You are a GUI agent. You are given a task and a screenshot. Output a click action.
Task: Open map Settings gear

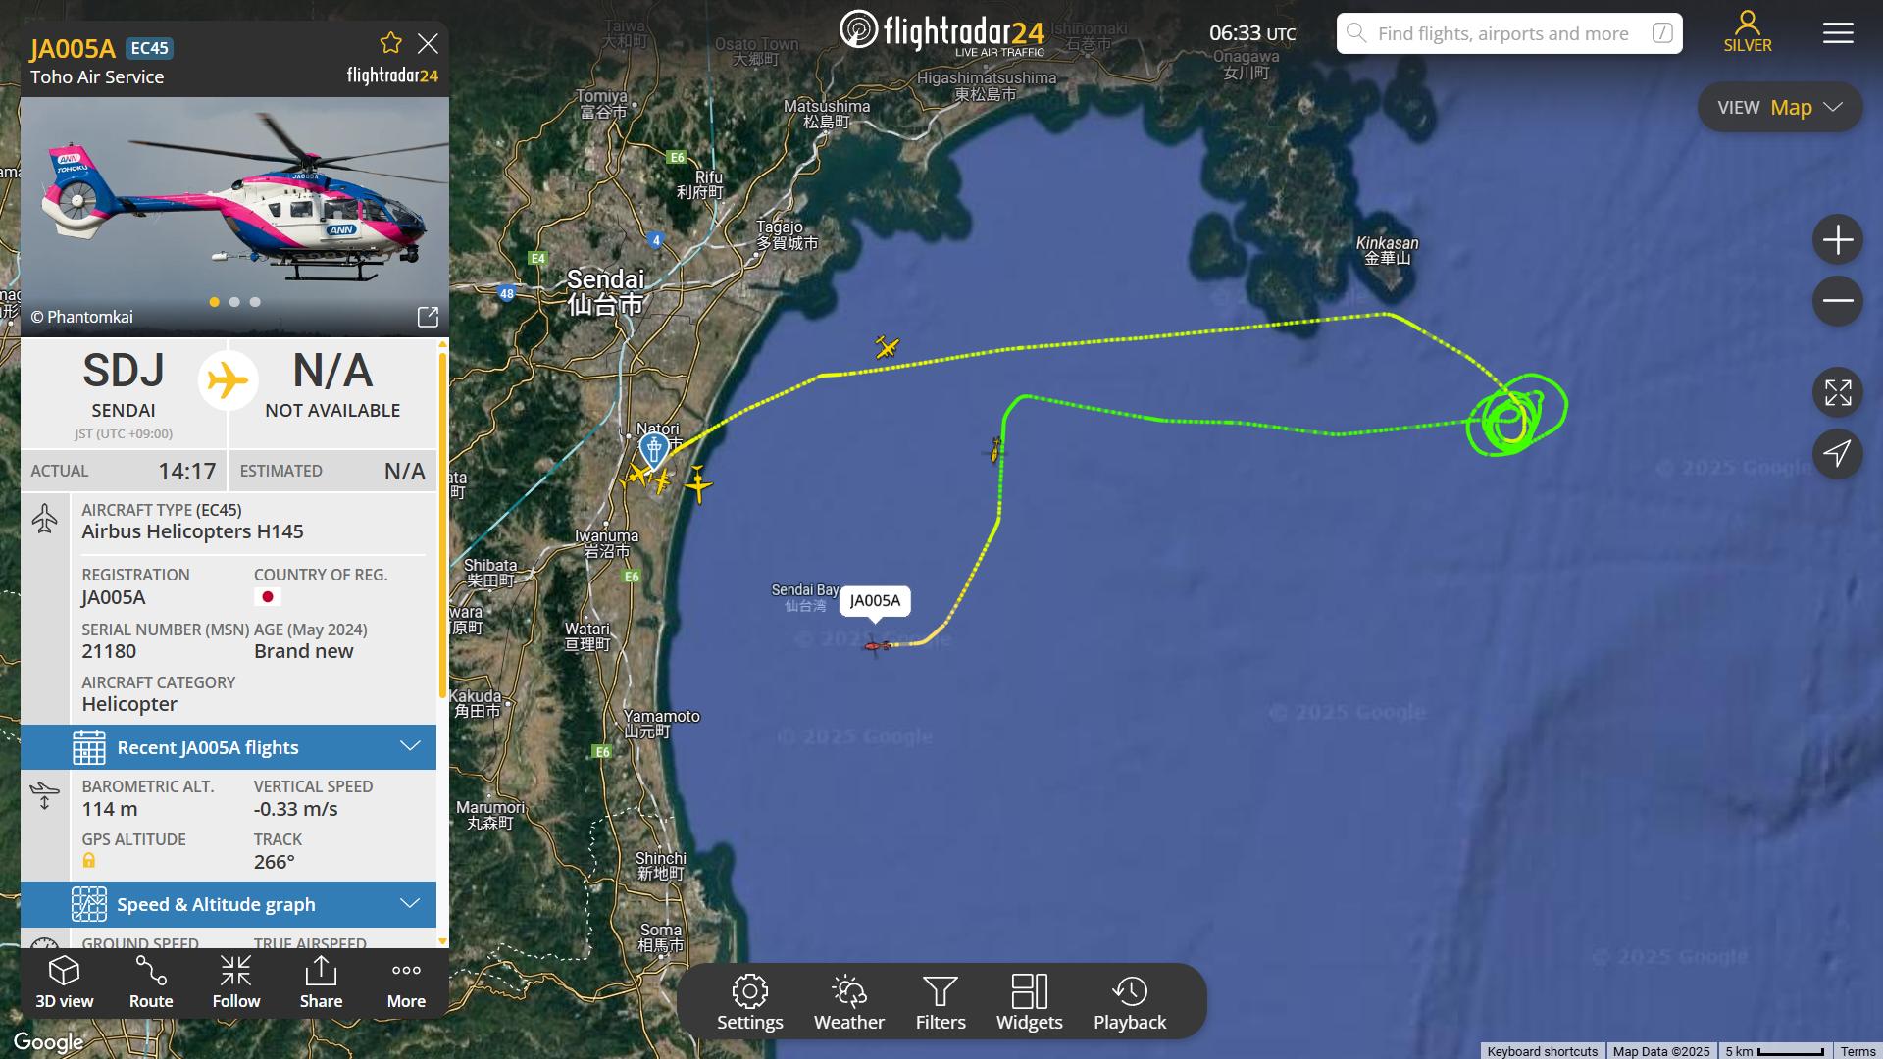click(750, 1002)
